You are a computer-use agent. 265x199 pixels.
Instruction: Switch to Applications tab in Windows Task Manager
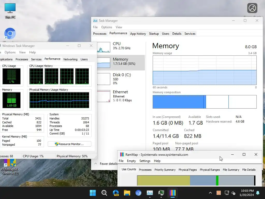pyautogui.click(x=6, y=59)
